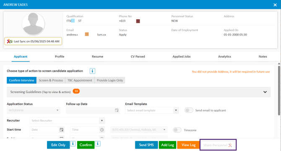This screenshot has width=281, height=151.
Task: Expand the Screening Guidelines section chevron
Action: tap(265, 92)
